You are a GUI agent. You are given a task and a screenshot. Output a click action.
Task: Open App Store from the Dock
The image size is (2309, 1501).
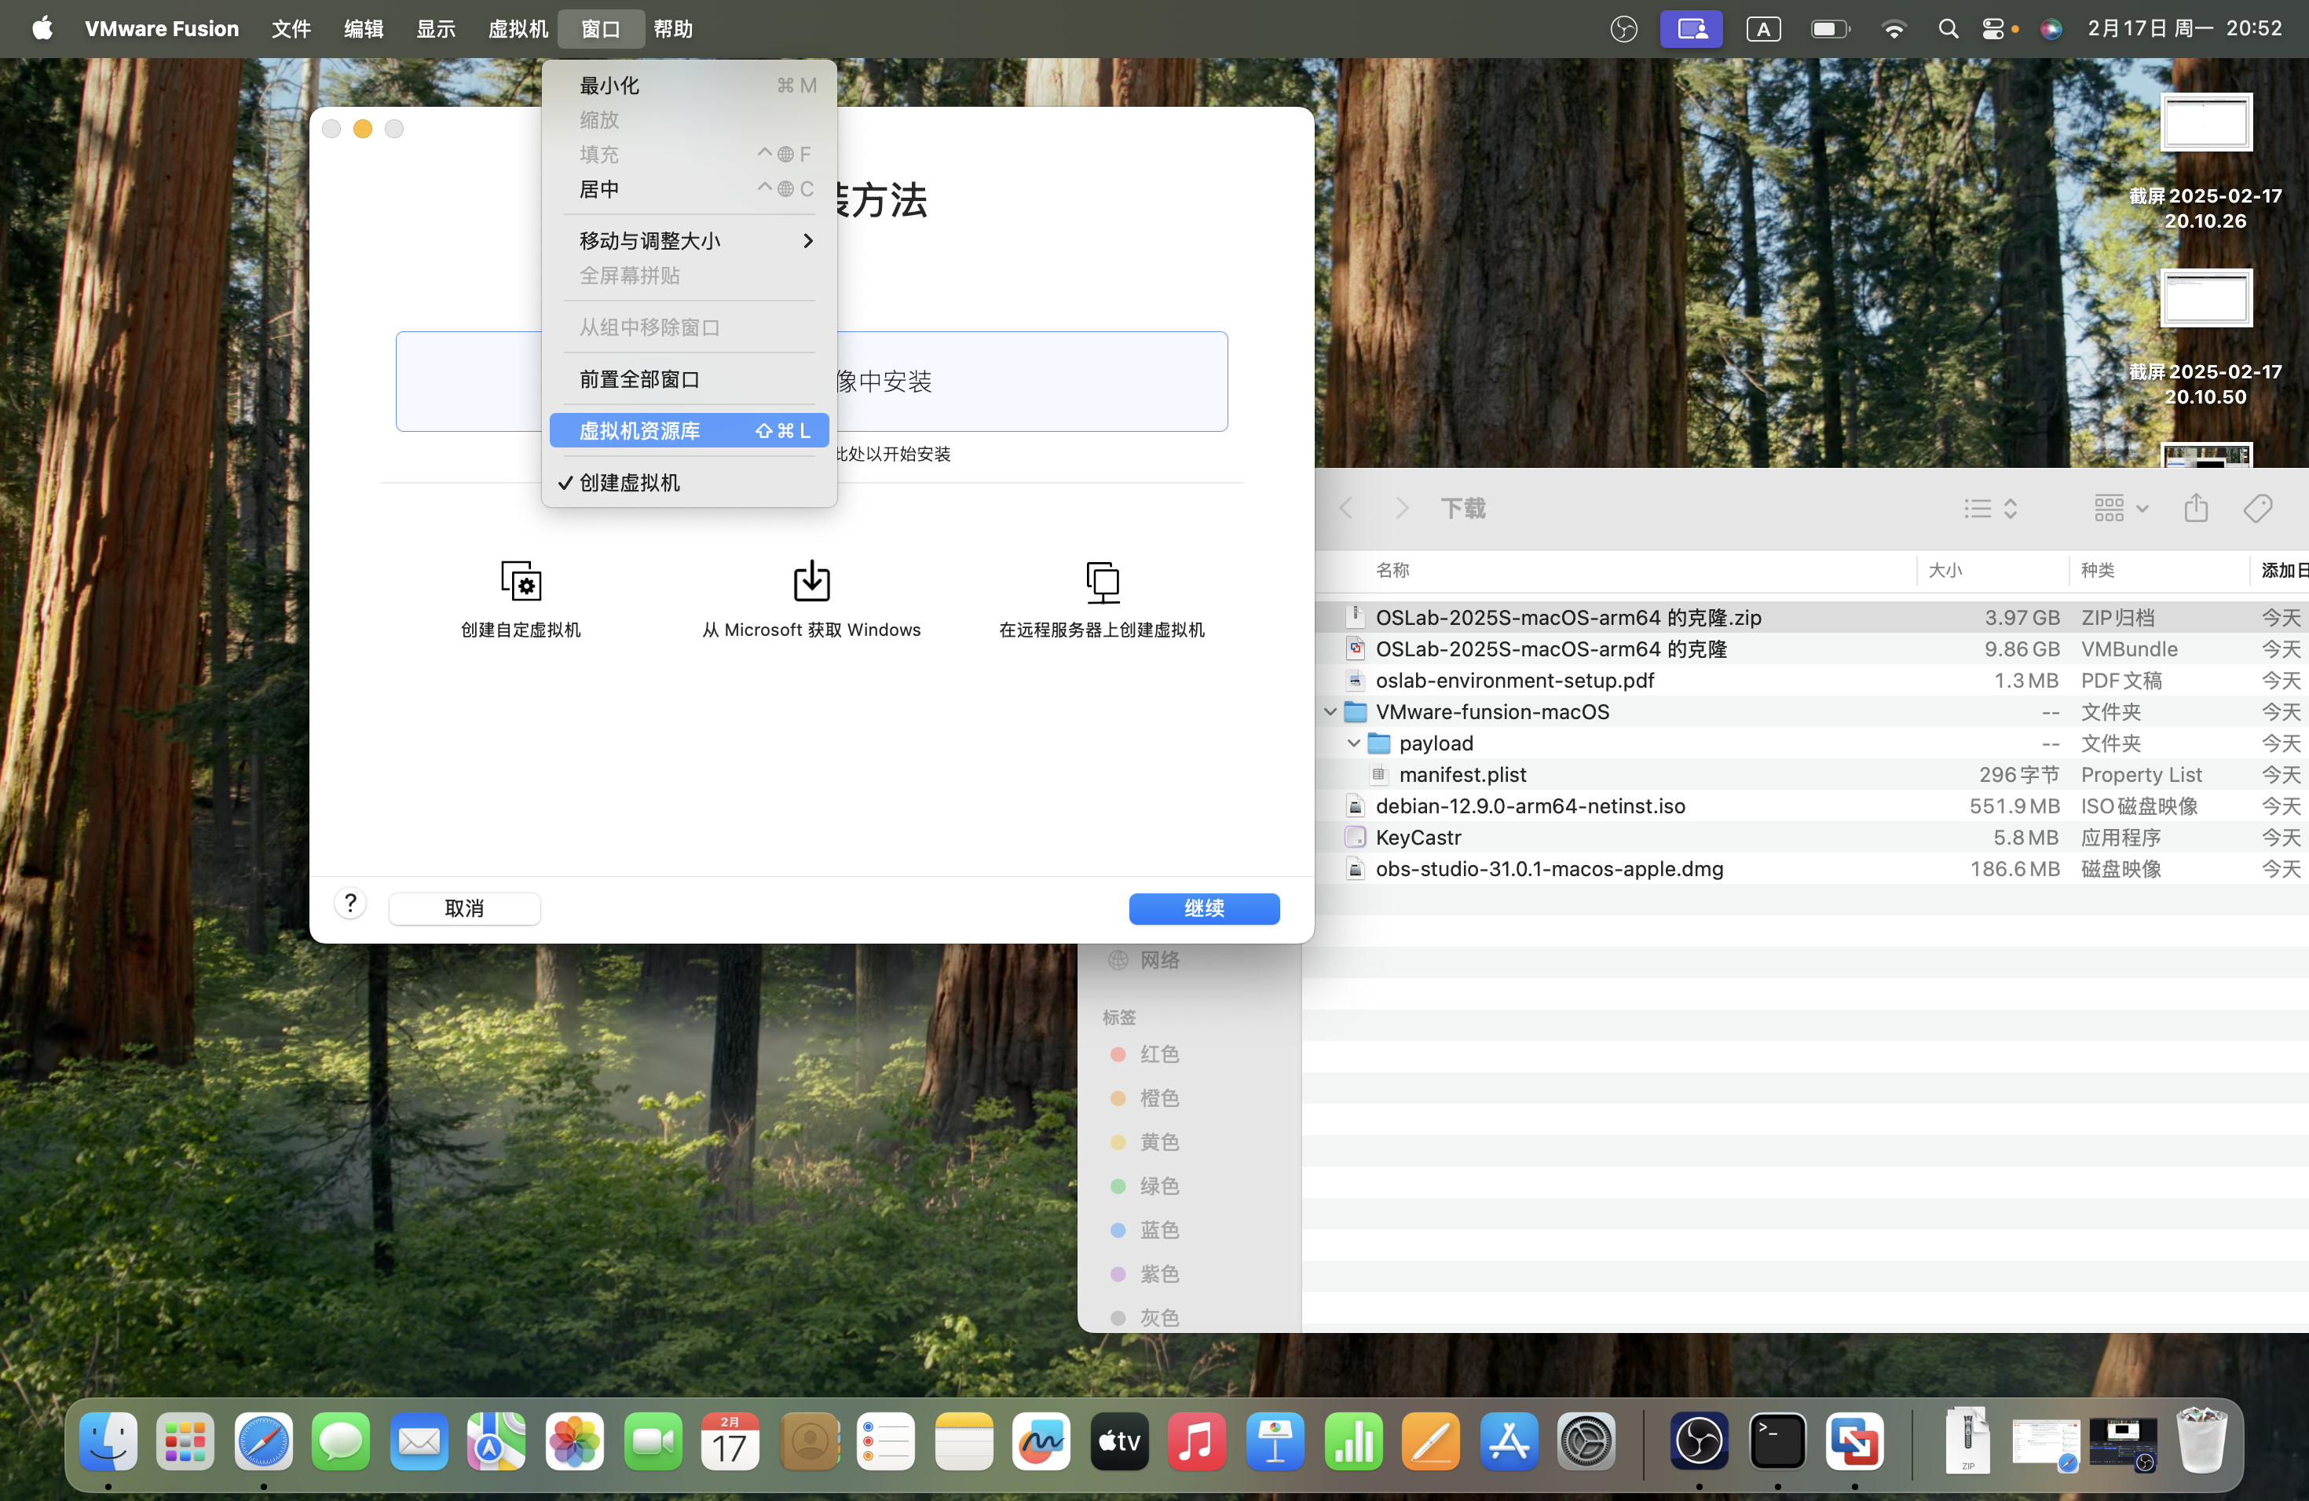[1509, 1442]
